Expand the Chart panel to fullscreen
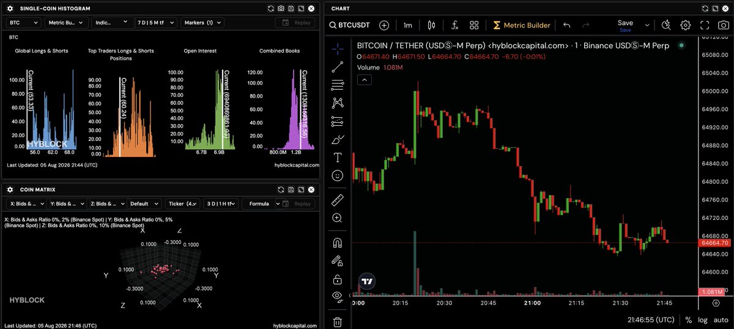Screen dimensions: 734x329 pyautogui.click(x=716, y=9)
